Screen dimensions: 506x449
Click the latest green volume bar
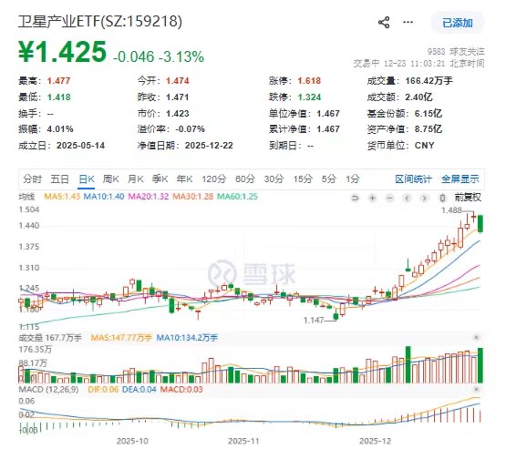coord(480,365)
